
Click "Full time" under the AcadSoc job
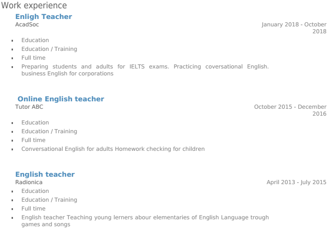pyautogui.click(x=33, y=58)
